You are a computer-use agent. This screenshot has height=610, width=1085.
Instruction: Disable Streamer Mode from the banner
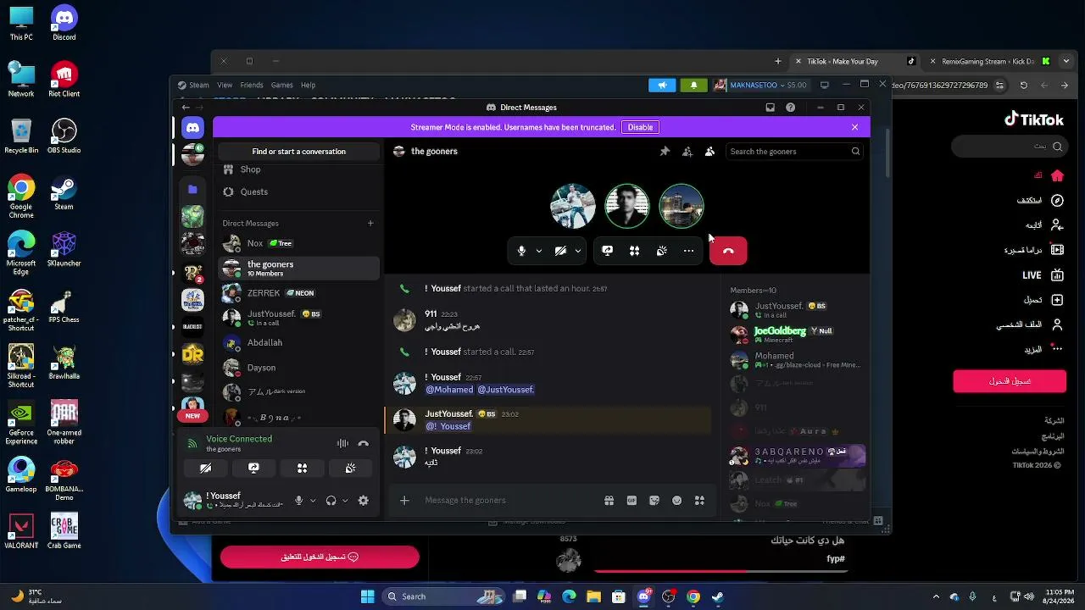pyautogui.click(x=640, y=127)
